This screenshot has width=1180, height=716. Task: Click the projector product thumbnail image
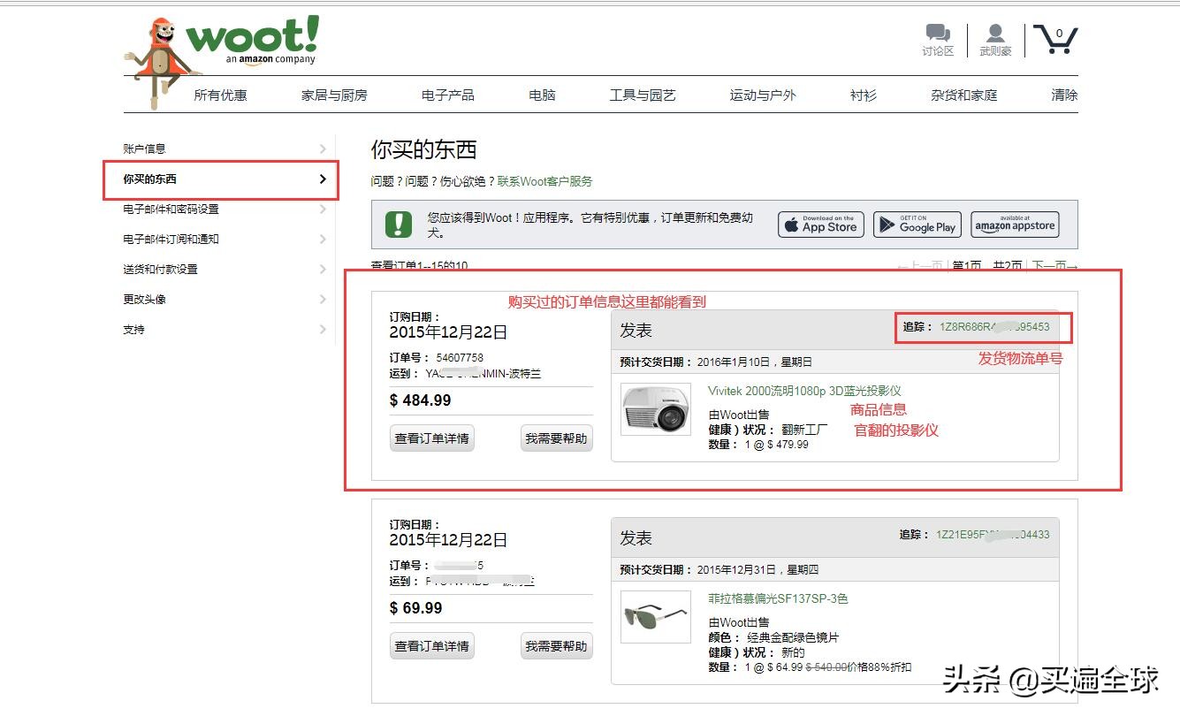click(655, 408)
